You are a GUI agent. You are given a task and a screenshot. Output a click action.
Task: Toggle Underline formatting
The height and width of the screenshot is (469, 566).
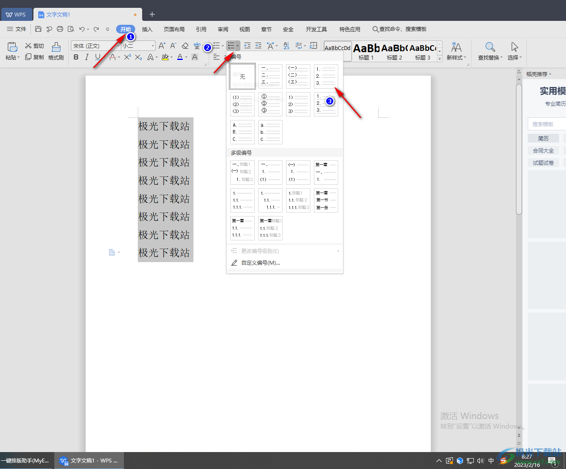click(x=98, y=57)
